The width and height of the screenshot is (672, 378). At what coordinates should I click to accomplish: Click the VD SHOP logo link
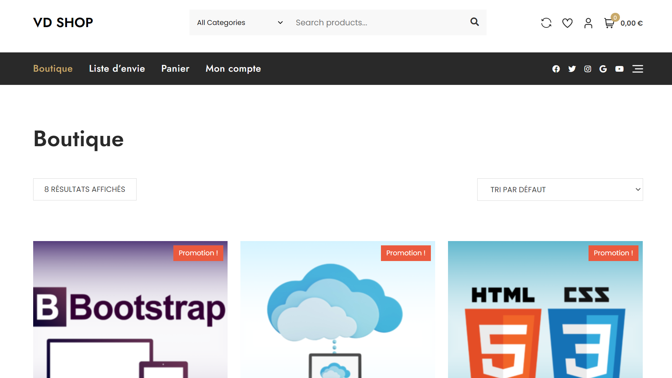click(63, 22)
